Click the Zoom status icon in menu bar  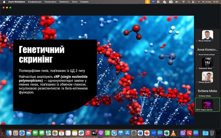[x=153, y=2]
